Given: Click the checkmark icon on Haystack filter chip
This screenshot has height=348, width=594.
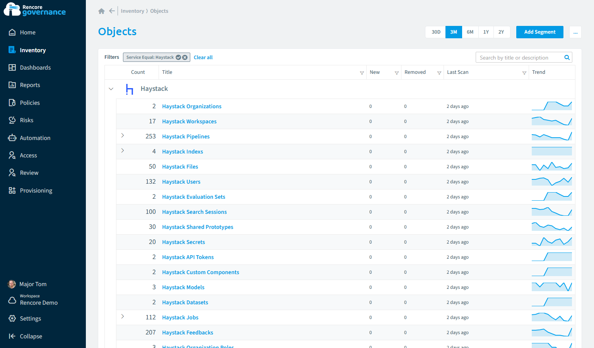Looking at the screenshot, I should (178, 57).
